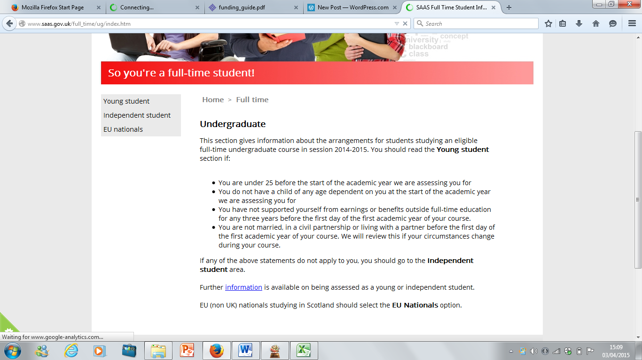Switch to the New Post — WordPress.com tab

(x=352, y=7)
